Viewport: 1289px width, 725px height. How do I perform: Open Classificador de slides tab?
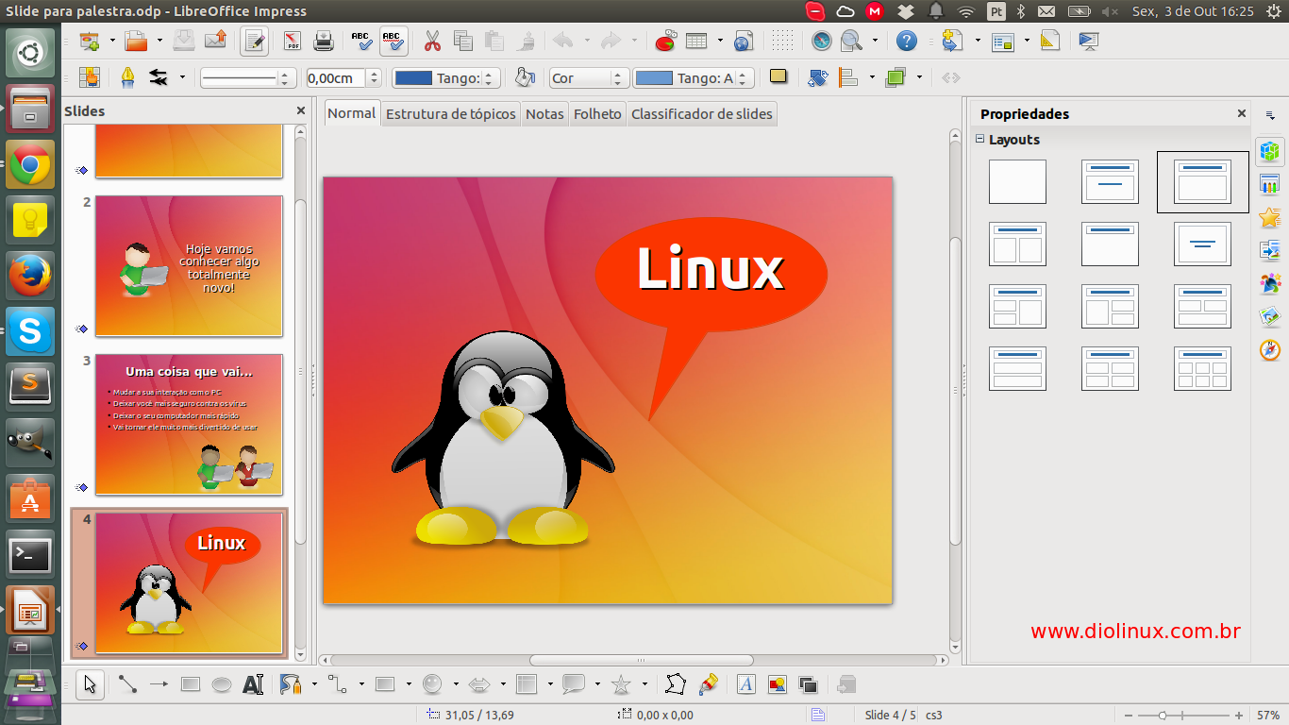(702, 114)
